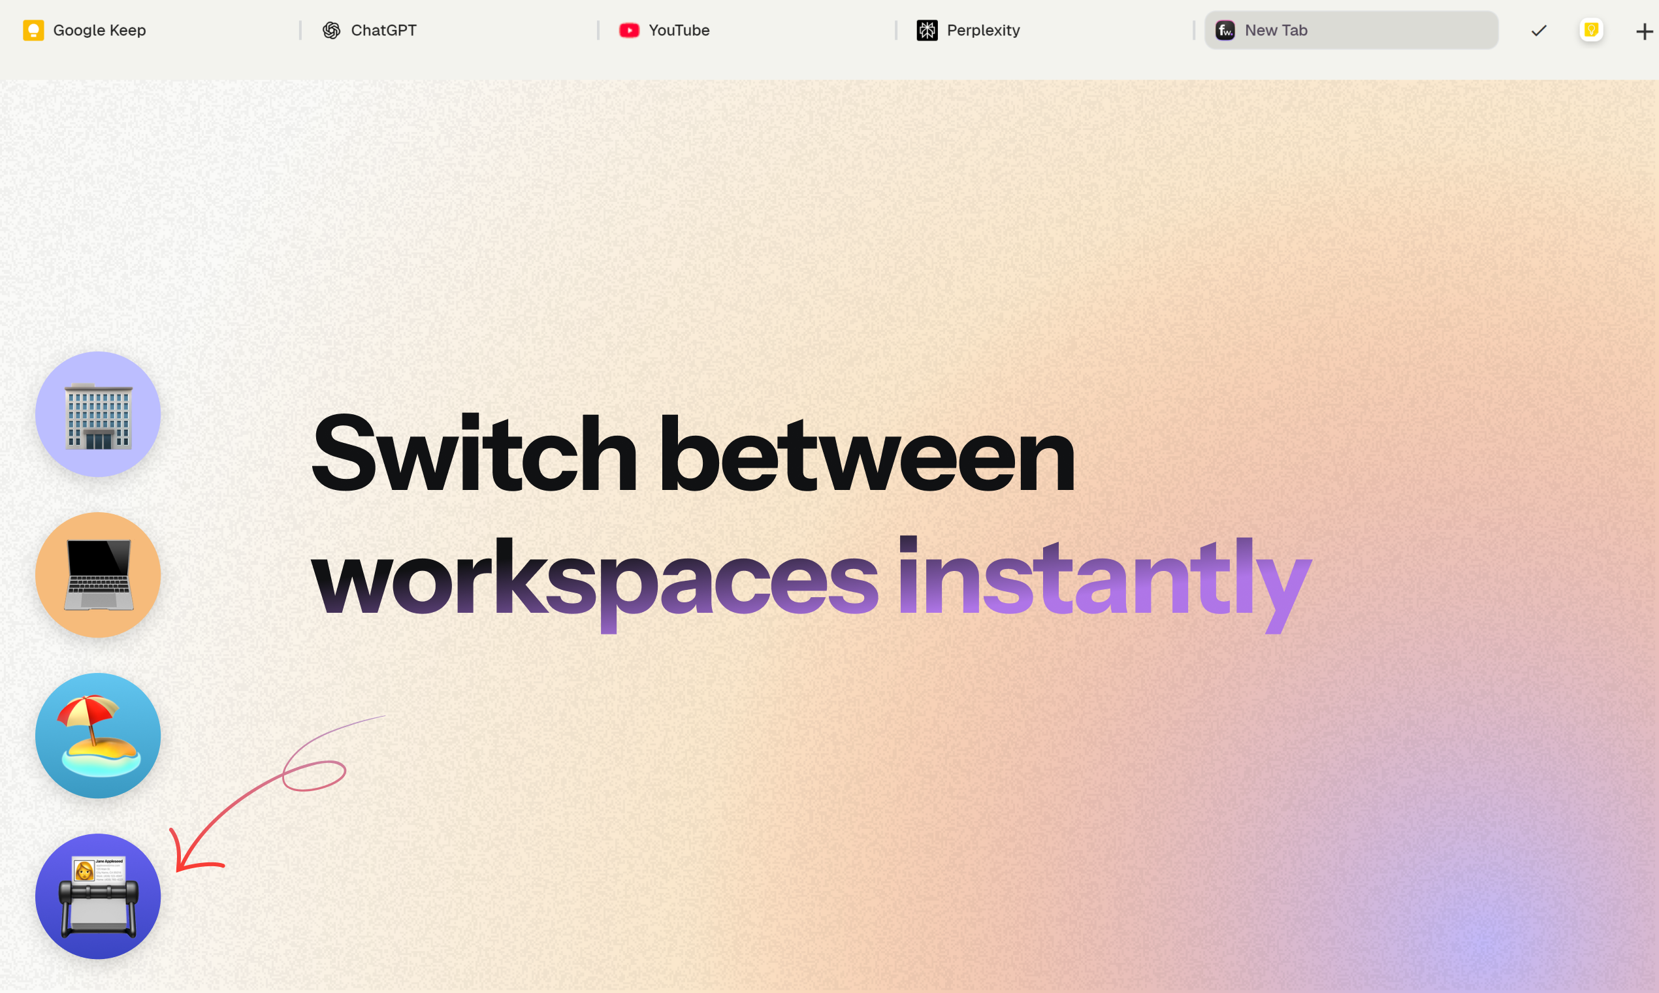
Task: Open the printer contact-card workspace icon
Action: [x=98, y=897]
